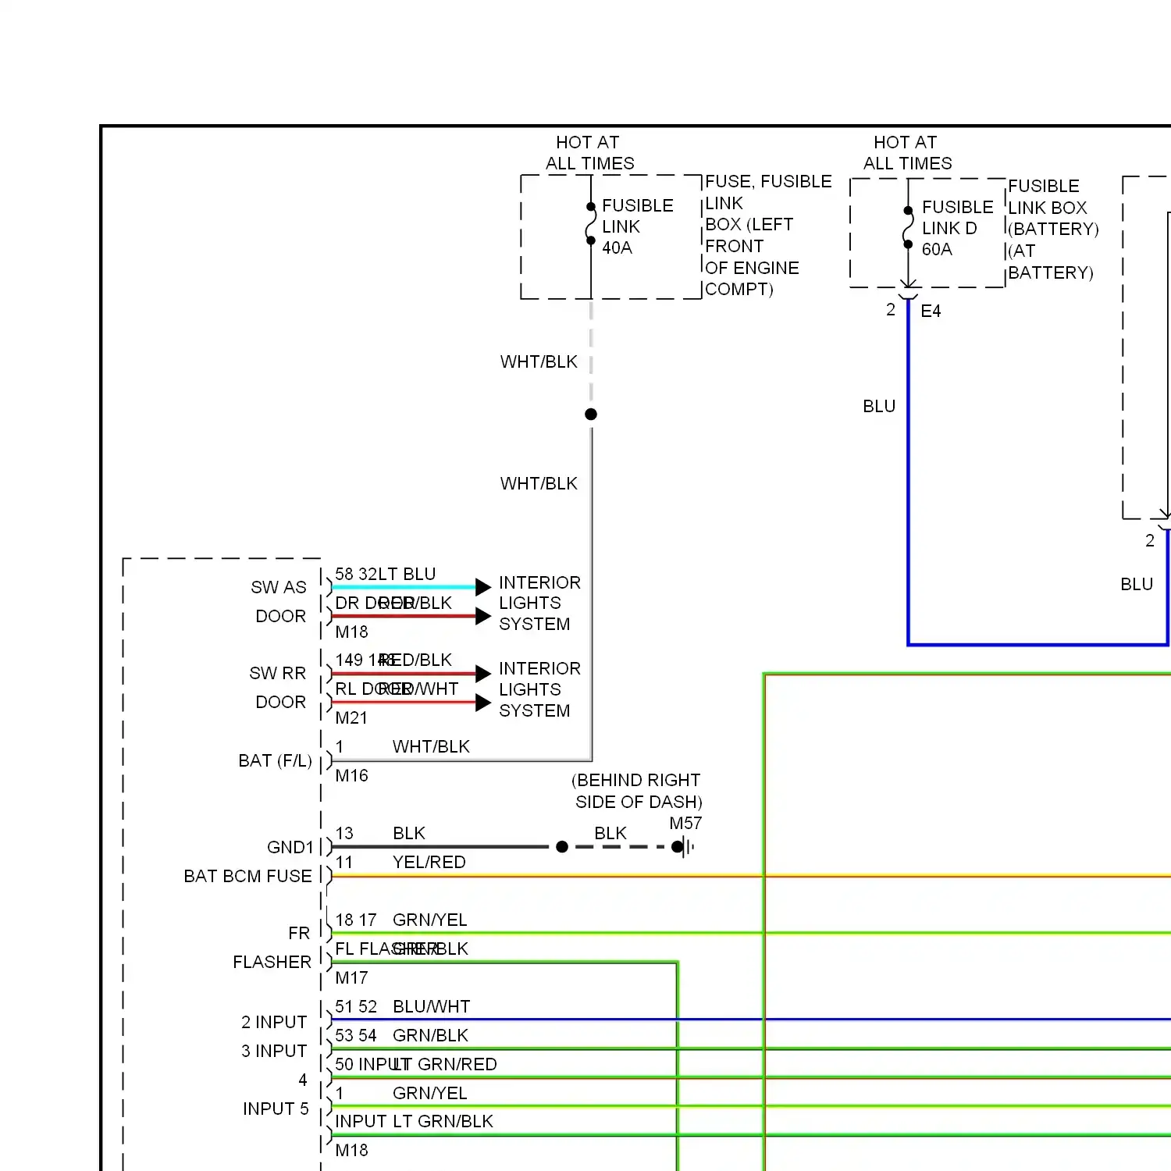Click the WHT/BLK label at BAT (F/L) pin 1
The image size is (1171, 1171).
pos(431,747)
